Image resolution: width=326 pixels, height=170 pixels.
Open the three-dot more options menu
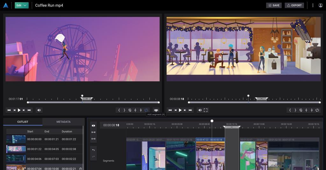pos(313,5)
